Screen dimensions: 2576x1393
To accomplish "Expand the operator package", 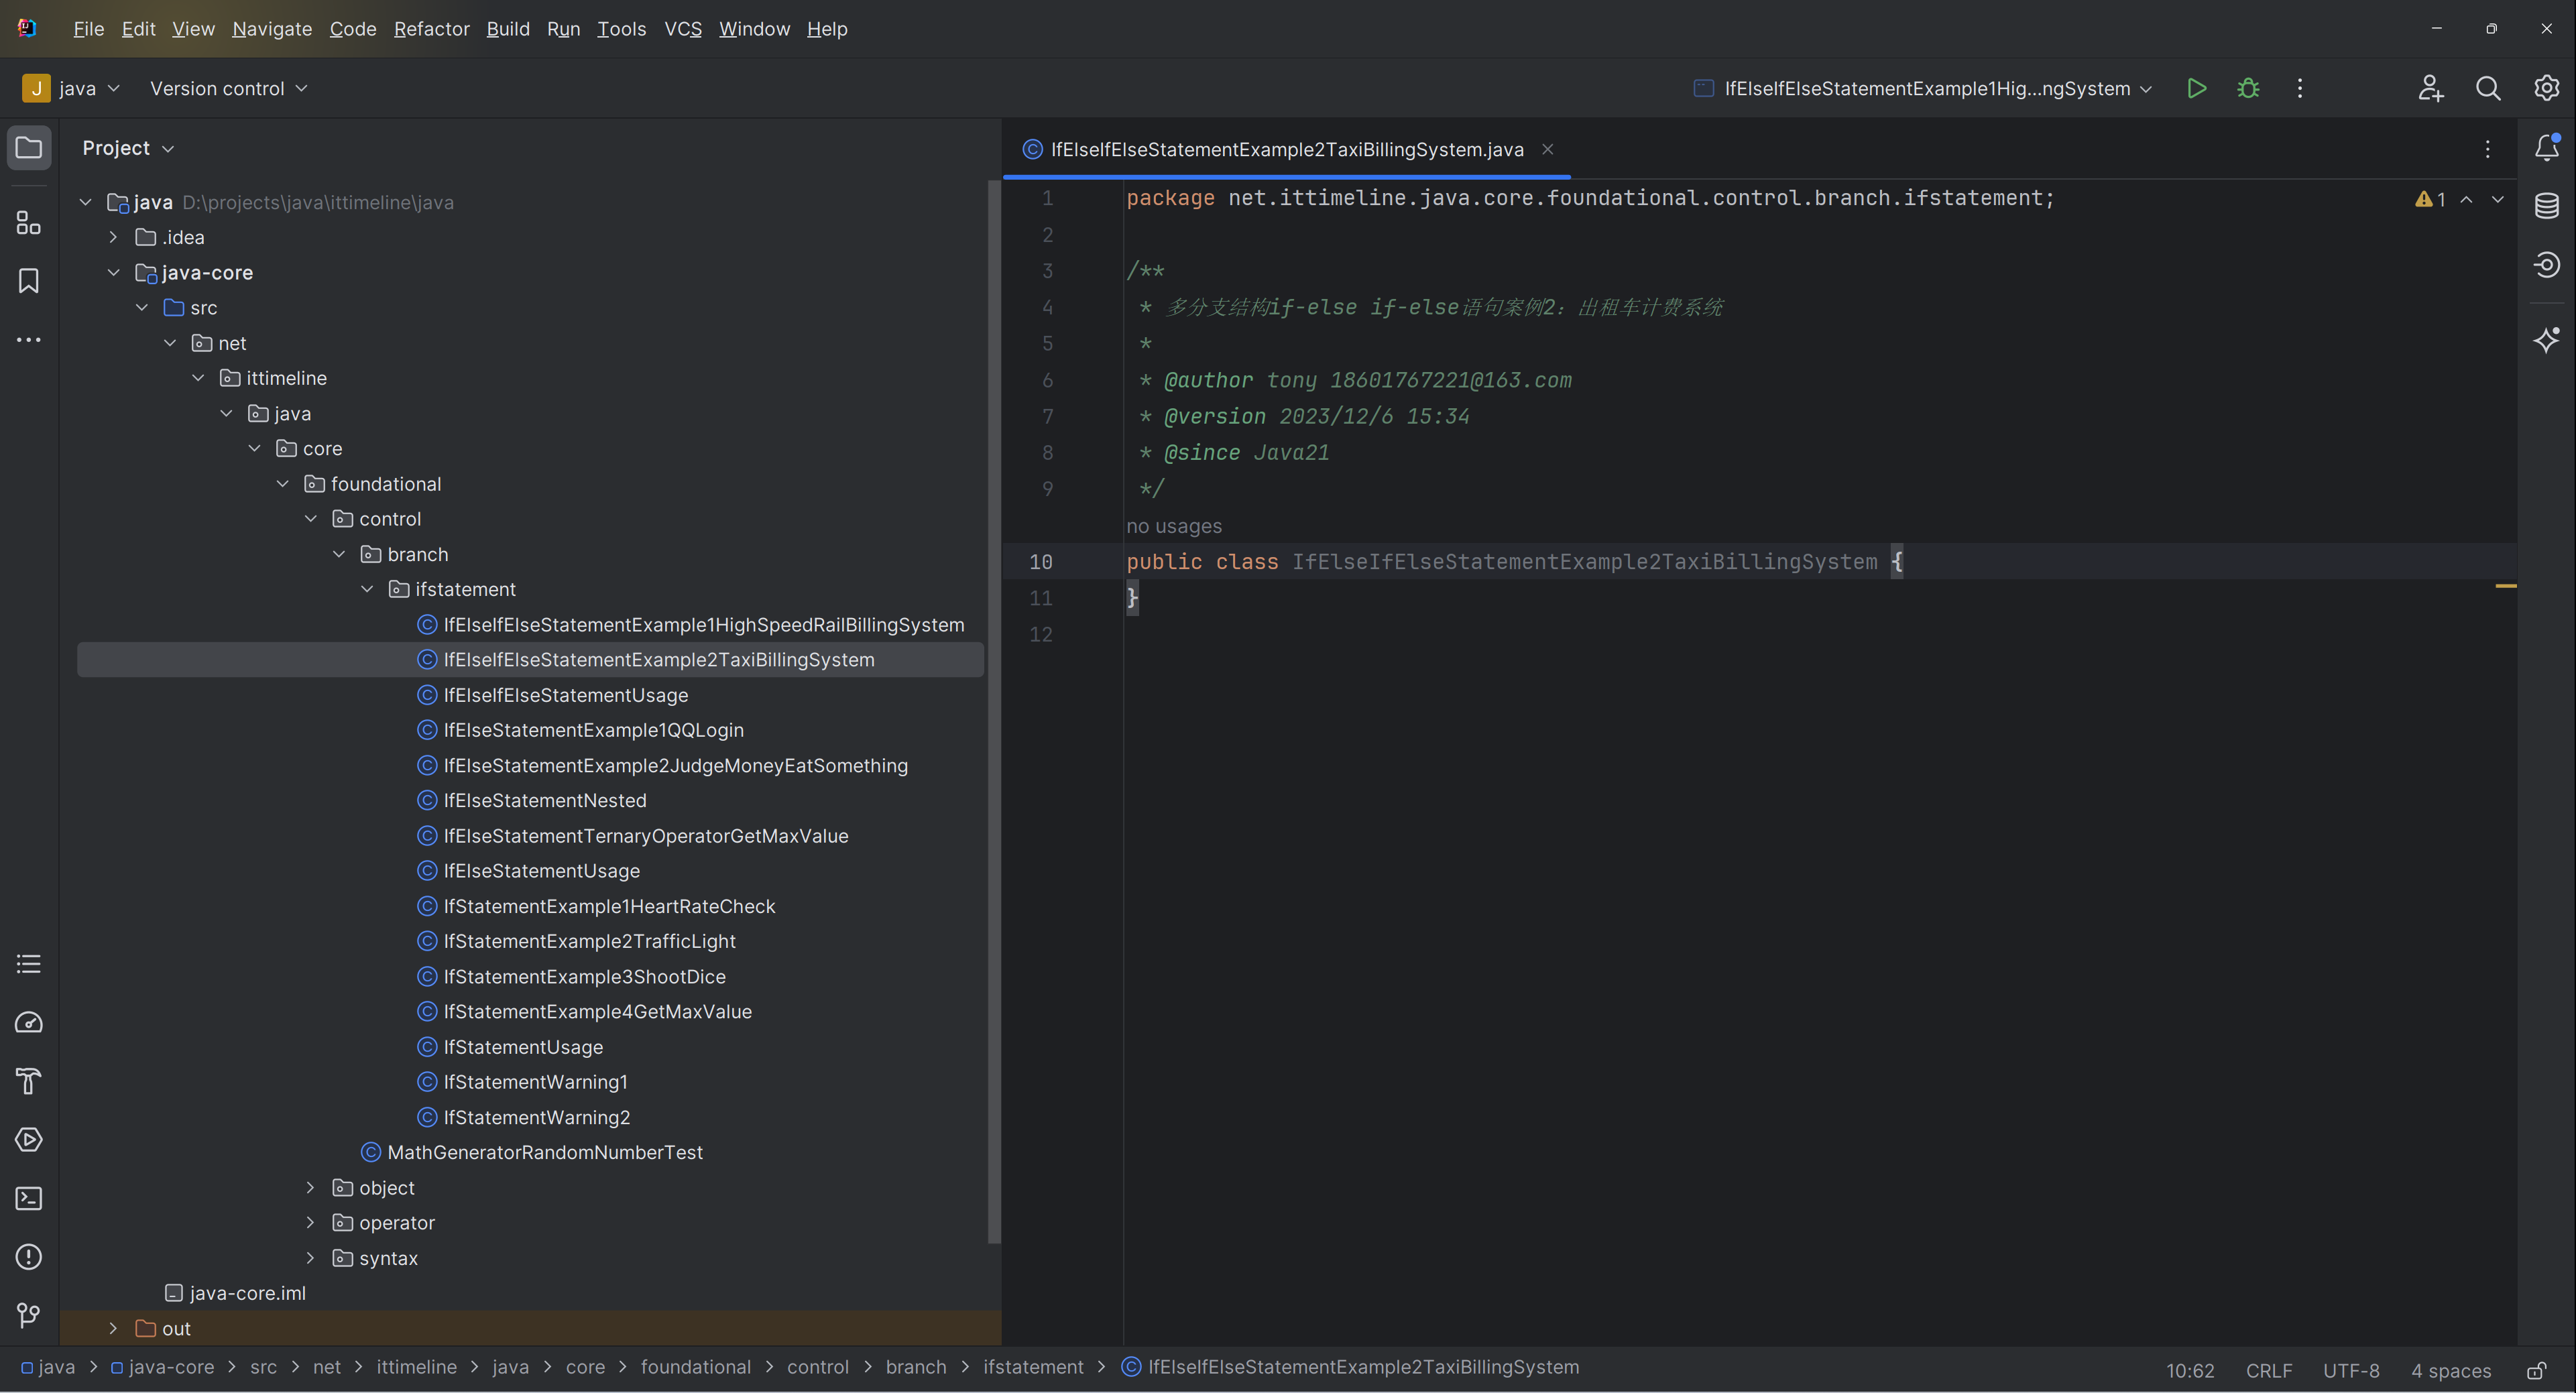I will click(310, 1222).
